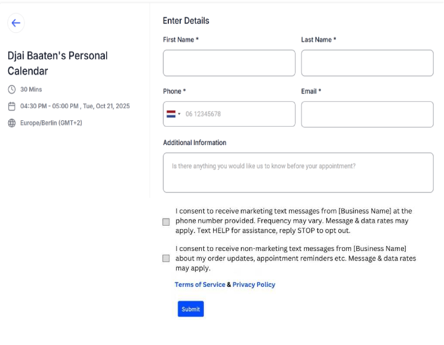Click the calendar icon beside the appointment date
The width and height of the screenshot is (444, 345).
pos(12,106)
